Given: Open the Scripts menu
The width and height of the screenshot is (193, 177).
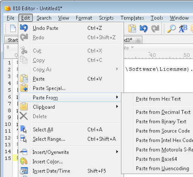Looking at the screenshot, I should [106, 18].
